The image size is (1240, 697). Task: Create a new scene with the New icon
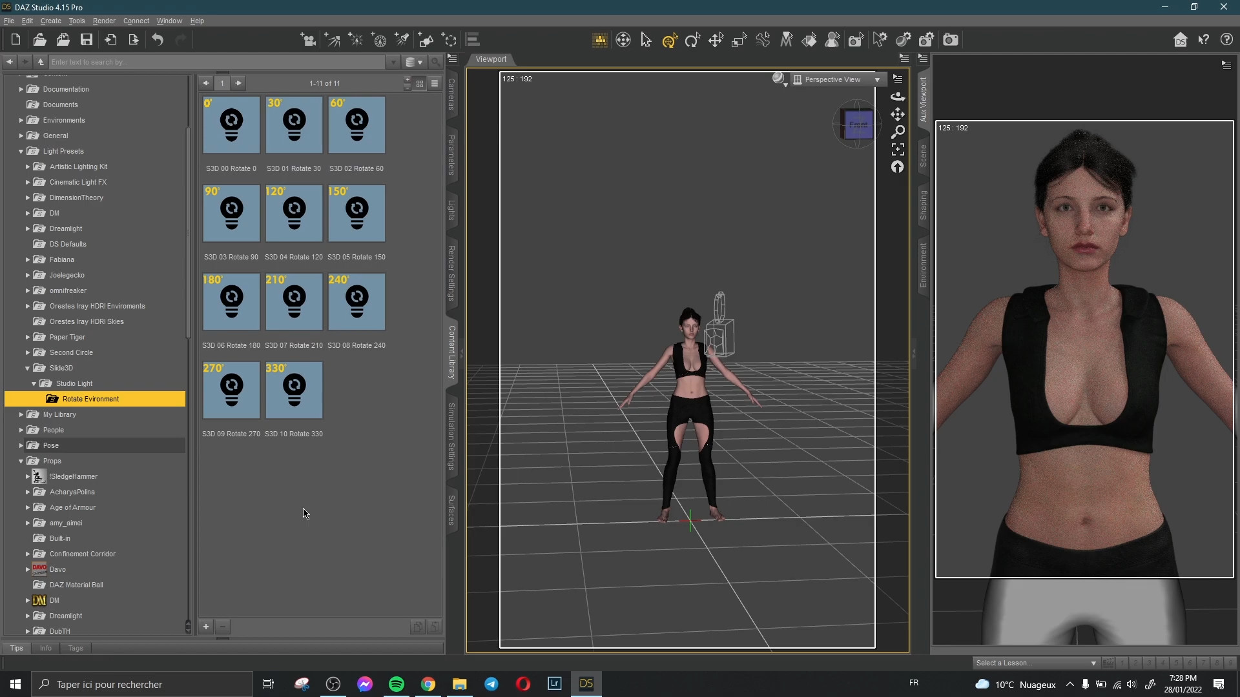(15, 40)
